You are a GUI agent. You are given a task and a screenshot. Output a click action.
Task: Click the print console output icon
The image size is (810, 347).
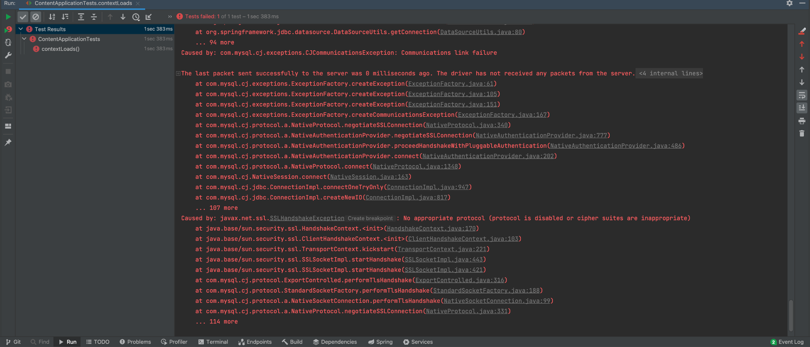pos(802,121)
